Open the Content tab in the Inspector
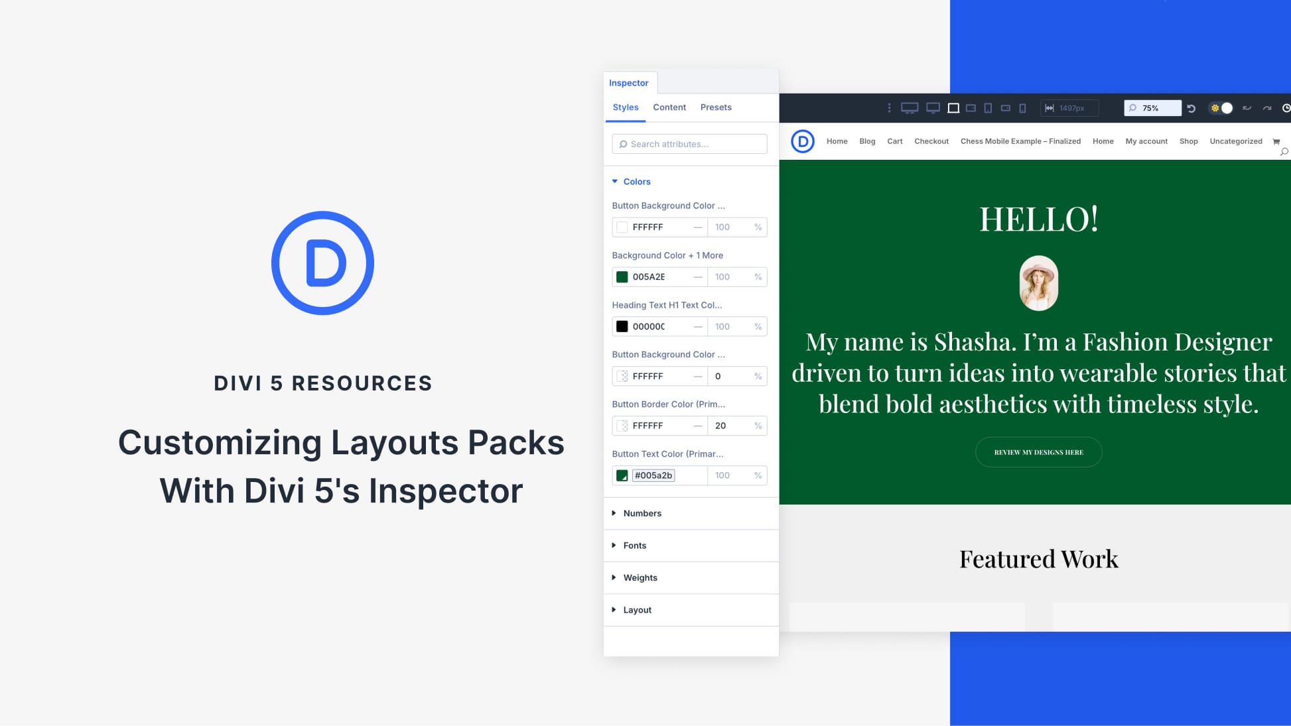Image resolution: width=1291 pixels, height=726 pixels. tap(669, 107)
